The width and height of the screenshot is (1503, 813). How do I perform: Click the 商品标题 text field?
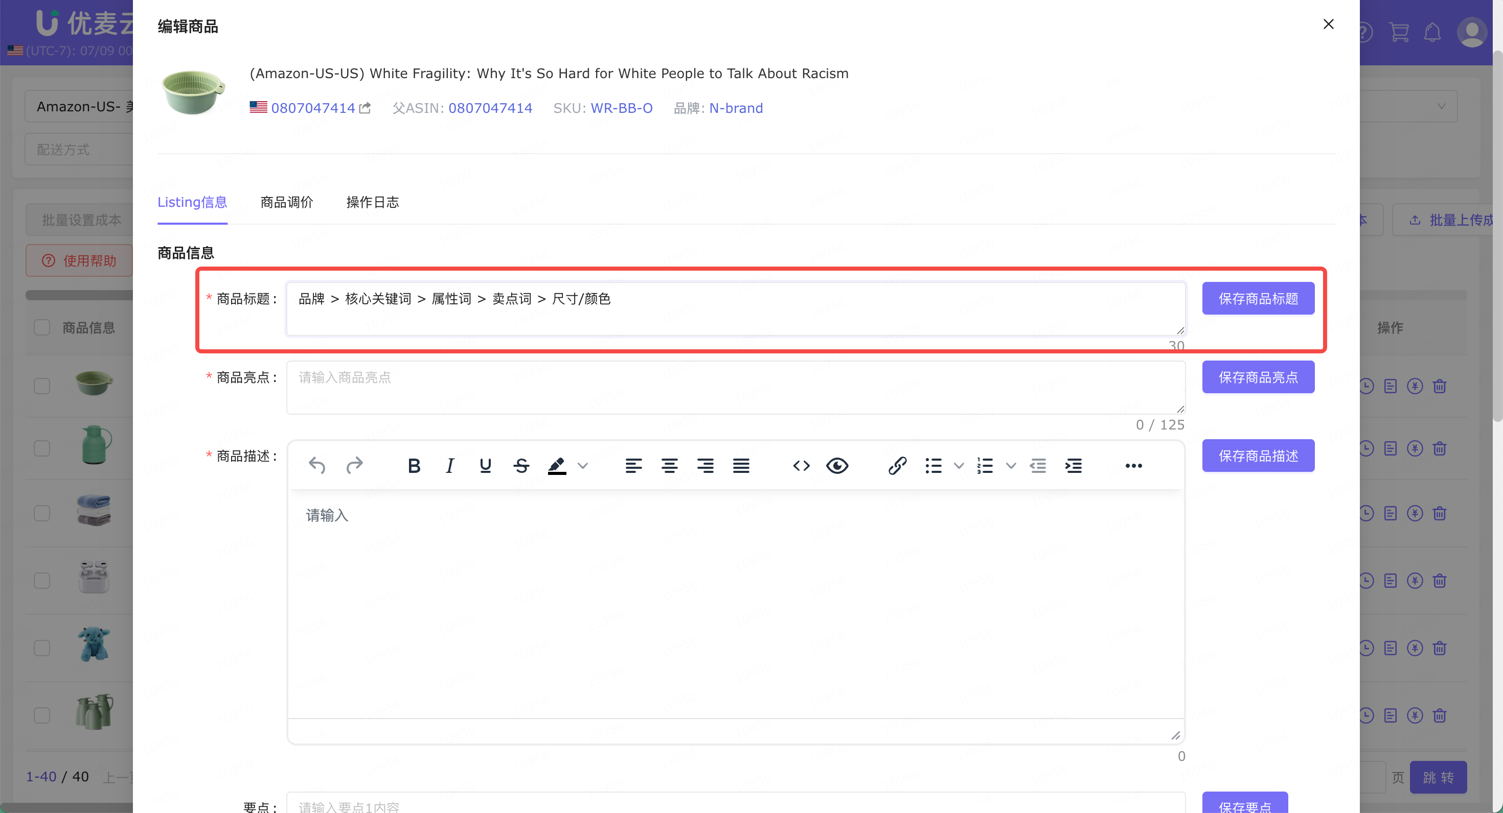point(736,309)
